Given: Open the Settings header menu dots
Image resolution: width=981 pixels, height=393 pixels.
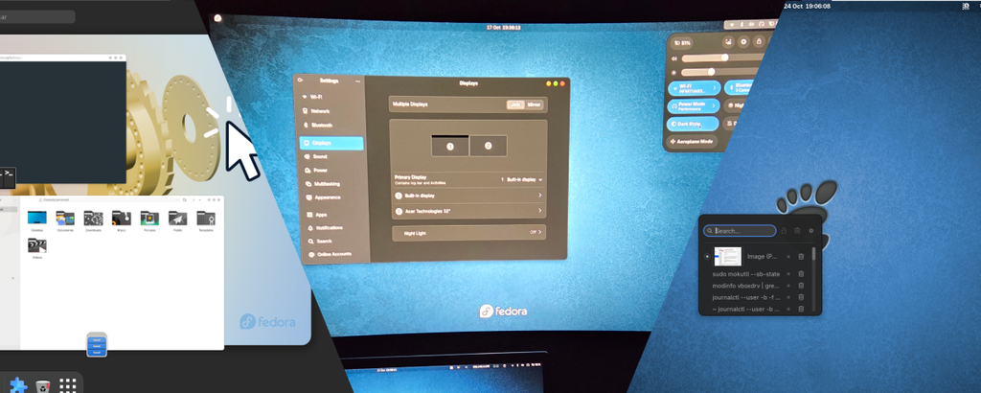Looking at the screenshot, I should [x=358, y=81].
